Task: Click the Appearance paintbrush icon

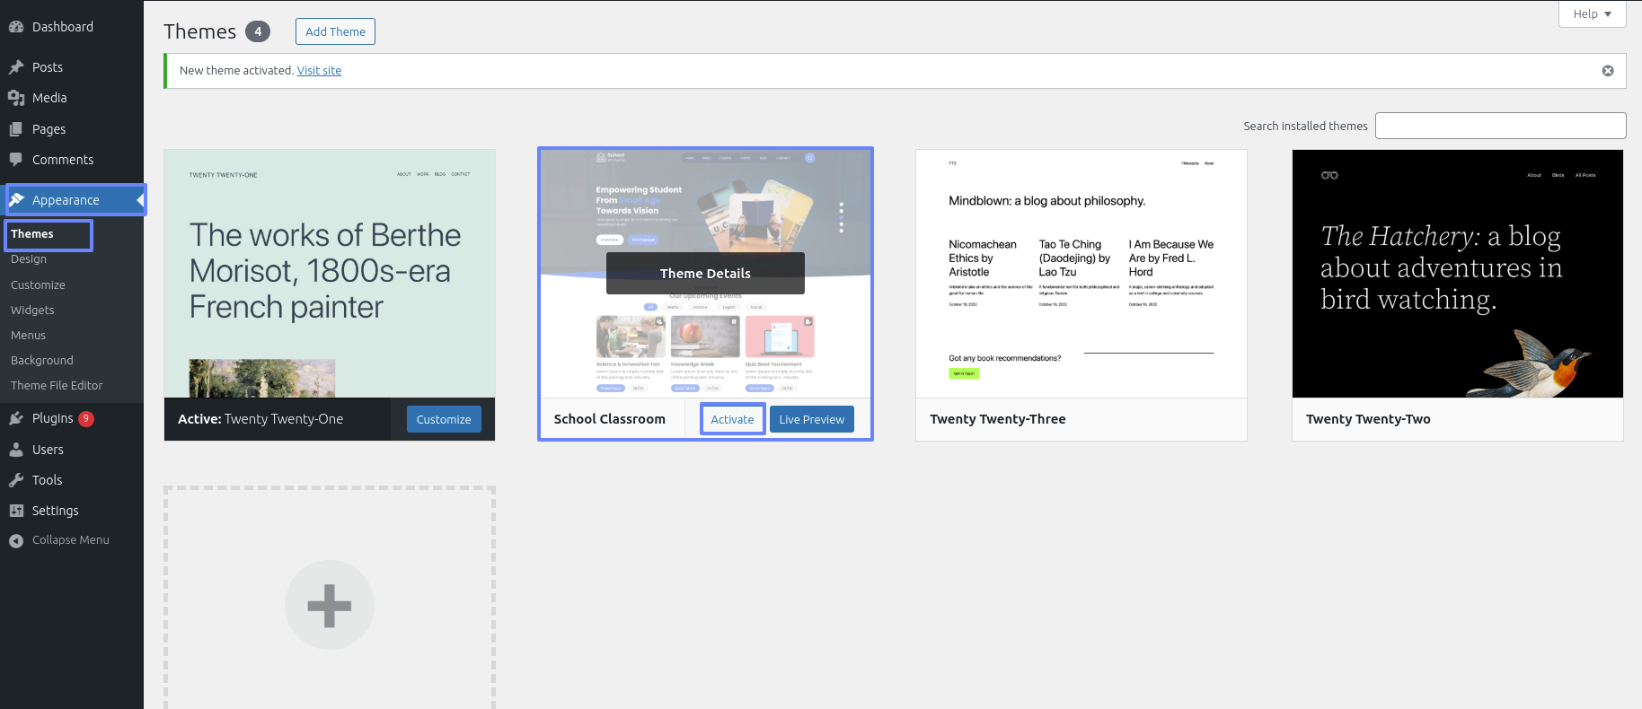Action: pyautogui.click(x=16, y=200)
